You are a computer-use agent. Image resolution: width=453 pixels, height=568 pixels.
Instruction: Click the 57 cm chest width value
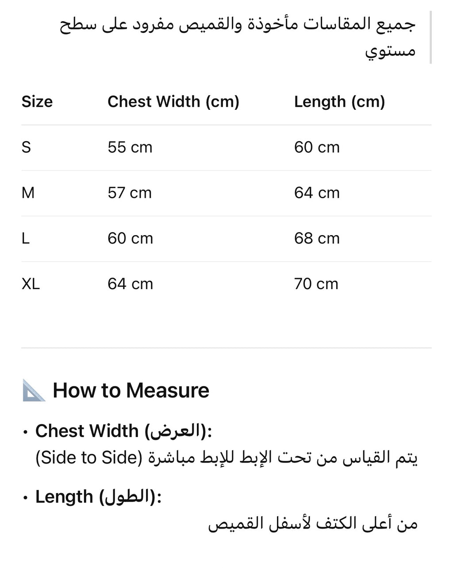[130, 193]
